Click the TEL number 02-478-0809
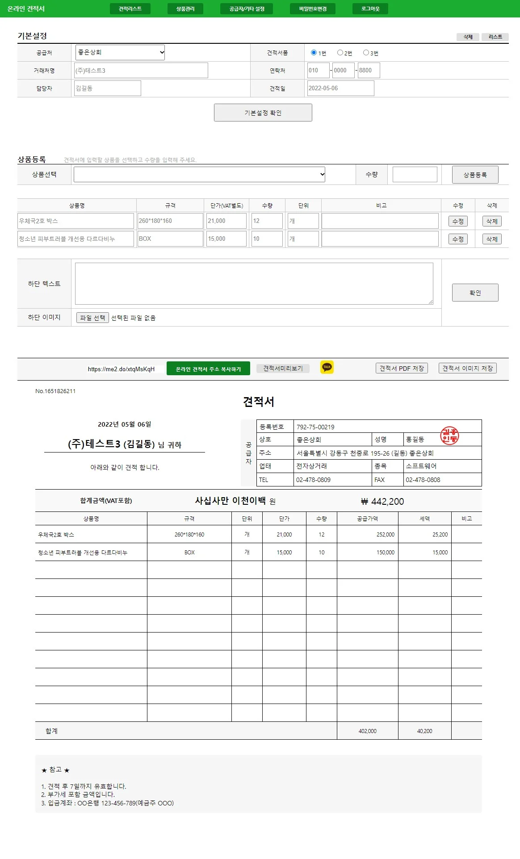520x859 pixels. point(313,480)
